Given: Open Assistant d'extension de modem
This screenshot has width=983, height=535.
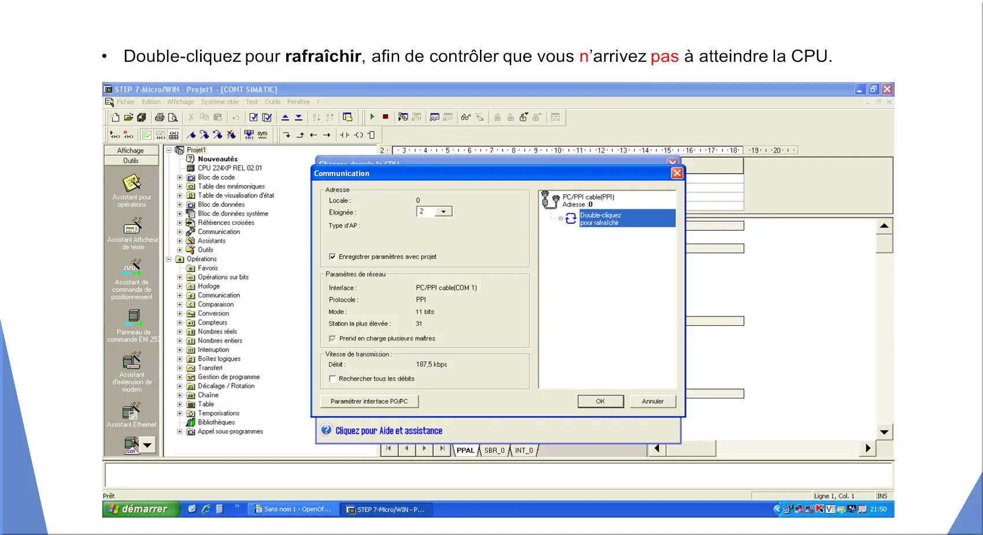Looking at the screenshot, I should (x=132, y=361).
